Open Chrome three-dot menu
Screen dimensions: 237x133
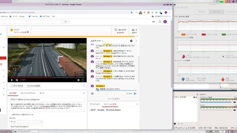(x=170, y=13)
